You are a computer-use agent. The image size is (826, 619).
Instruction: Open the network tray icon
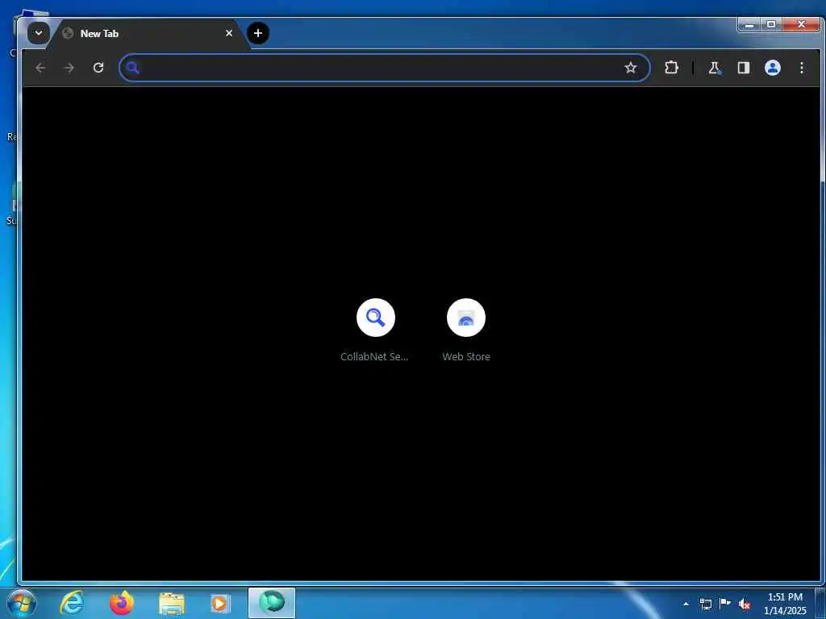[x=705, y=604]
